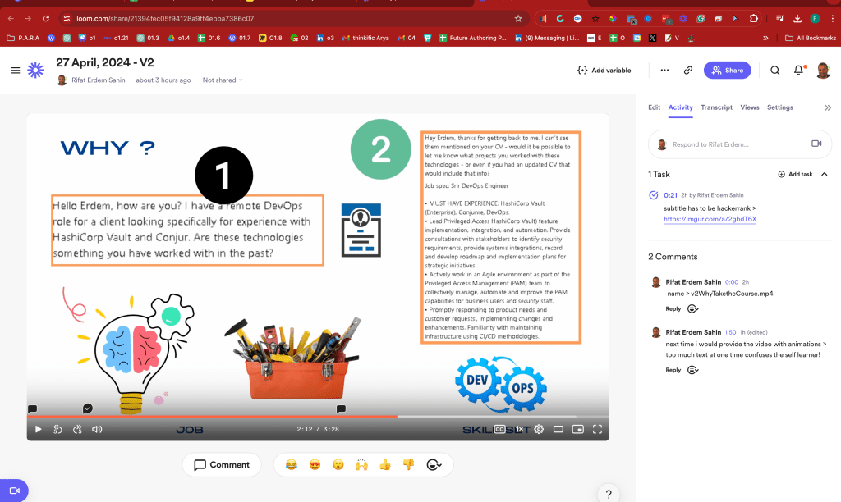The image size is (841, 502).
Task: Mute the video volume
Action: [97, 429]
